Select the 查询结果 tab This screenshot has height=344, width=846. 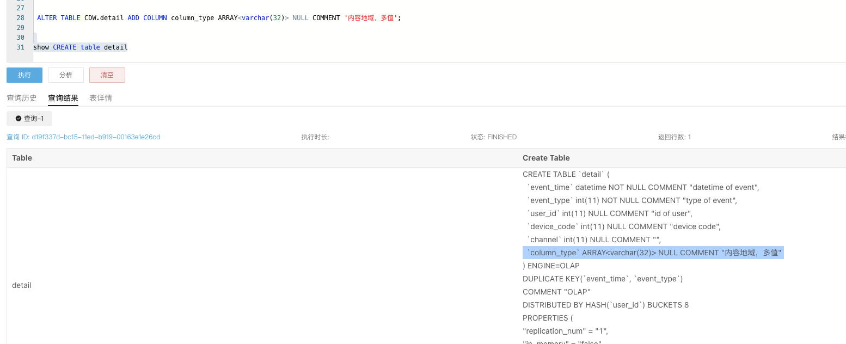pos(63,98)
